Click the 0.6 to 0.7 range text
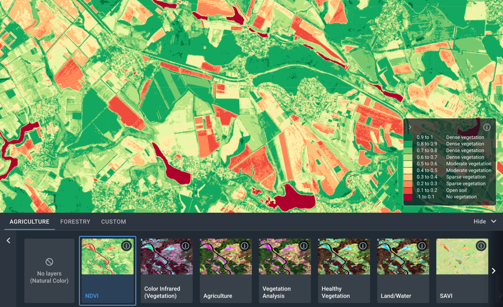 pyautogui.click(x=427, y=157)
